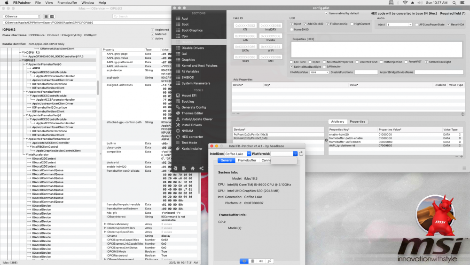Screen dimensions: 470x265
Task: Toggle Add ClockID checkbox
Action: [305, 24]
